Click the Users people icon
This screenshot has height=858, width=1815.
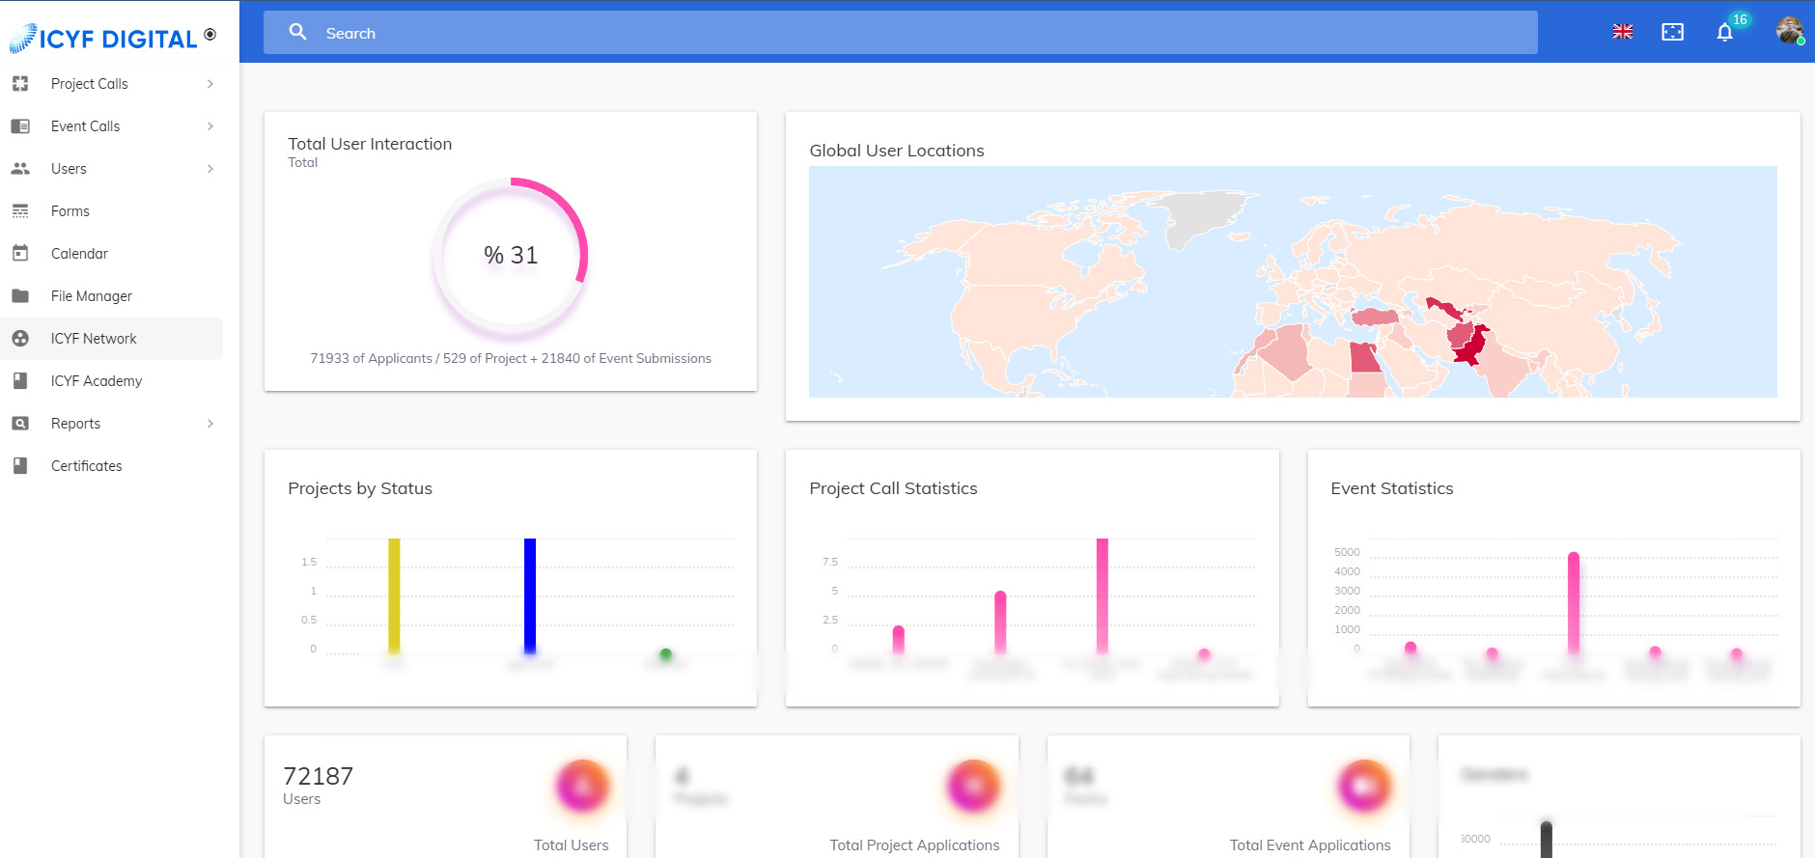tap(20, 169)
